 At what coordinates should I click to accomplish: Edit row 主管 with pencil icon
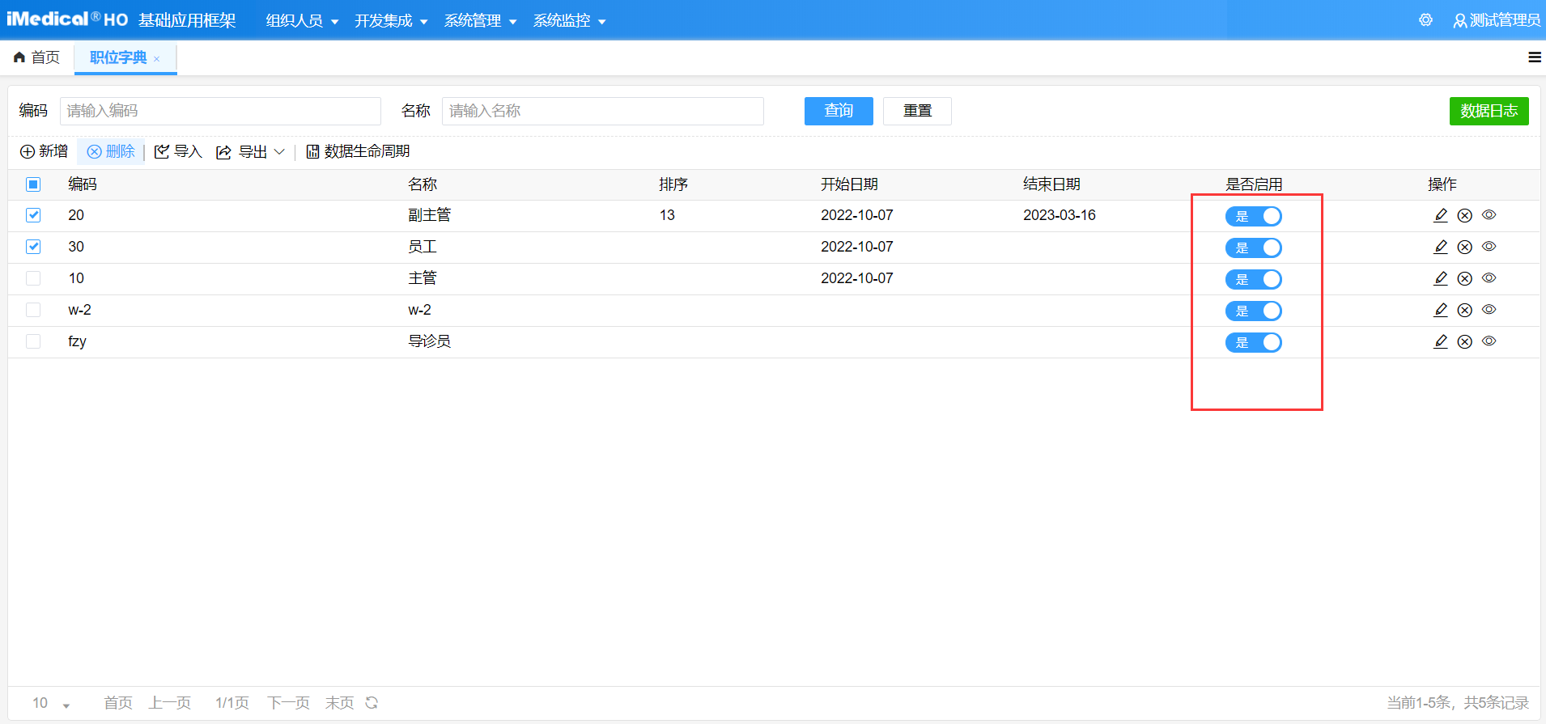[x=1441, y=278]
